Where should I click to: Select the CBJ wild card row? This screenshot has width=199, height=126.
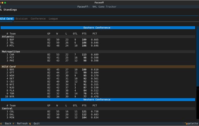[98, 82]
